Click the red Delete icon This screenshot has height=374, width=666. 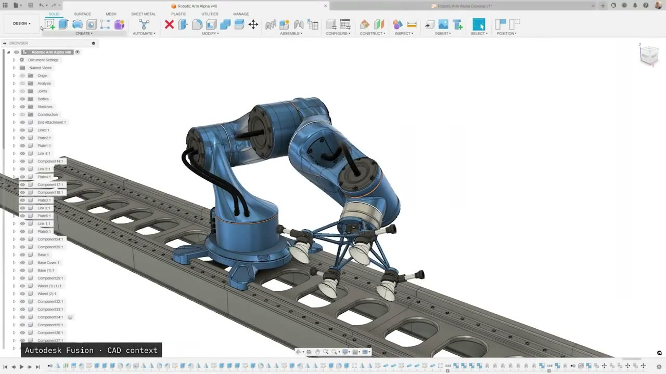click(169, 24)
